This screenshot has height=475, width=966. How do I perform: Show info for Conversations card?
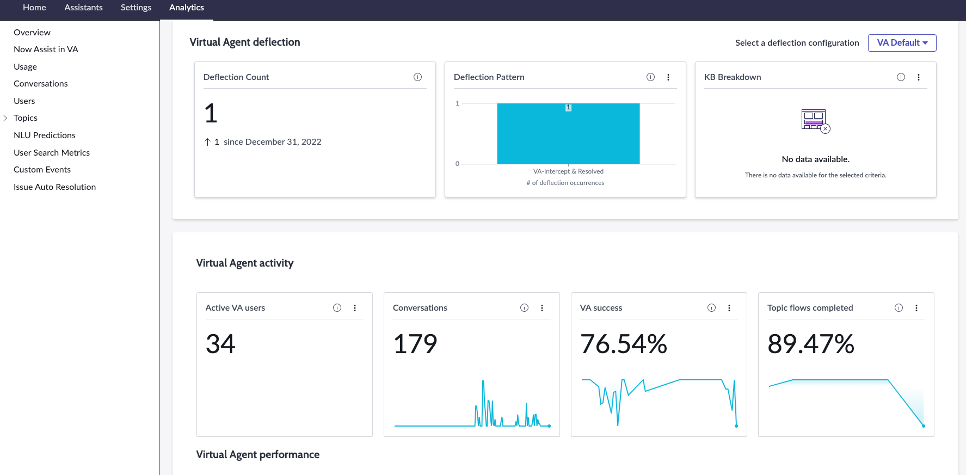tap(524, 308)
